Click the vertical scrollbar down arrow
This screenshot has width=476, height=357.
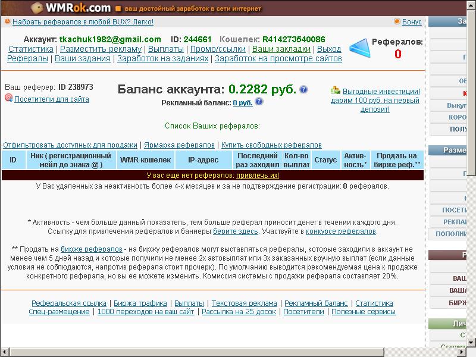click(471, 343)
